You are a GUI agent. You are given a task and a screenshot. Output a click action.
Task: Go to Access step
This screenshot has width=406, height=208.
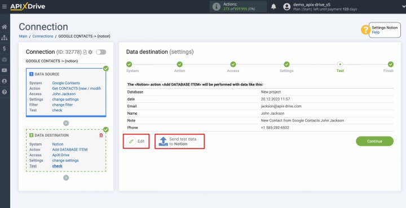pos(233,64)
